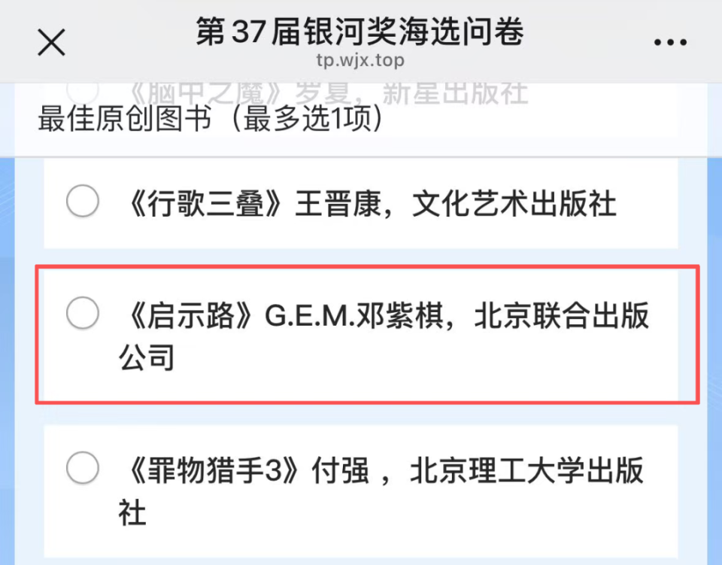Screen dimensions: 722x565
Task: Open the more options ellipsis menu
Action: coord(669,41)
